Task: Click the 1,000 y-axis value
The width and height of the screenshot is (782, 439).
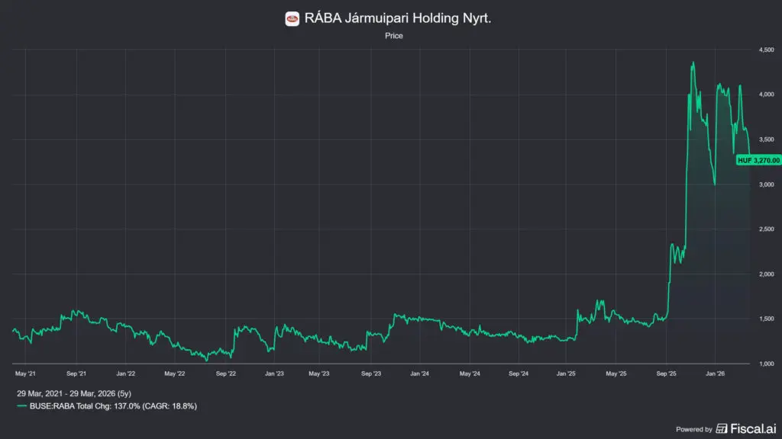Action: (x=767, y=364)
